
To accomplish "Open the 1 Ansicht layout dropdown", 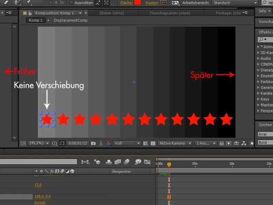I will pyautogui.click(x=206, y=143).
